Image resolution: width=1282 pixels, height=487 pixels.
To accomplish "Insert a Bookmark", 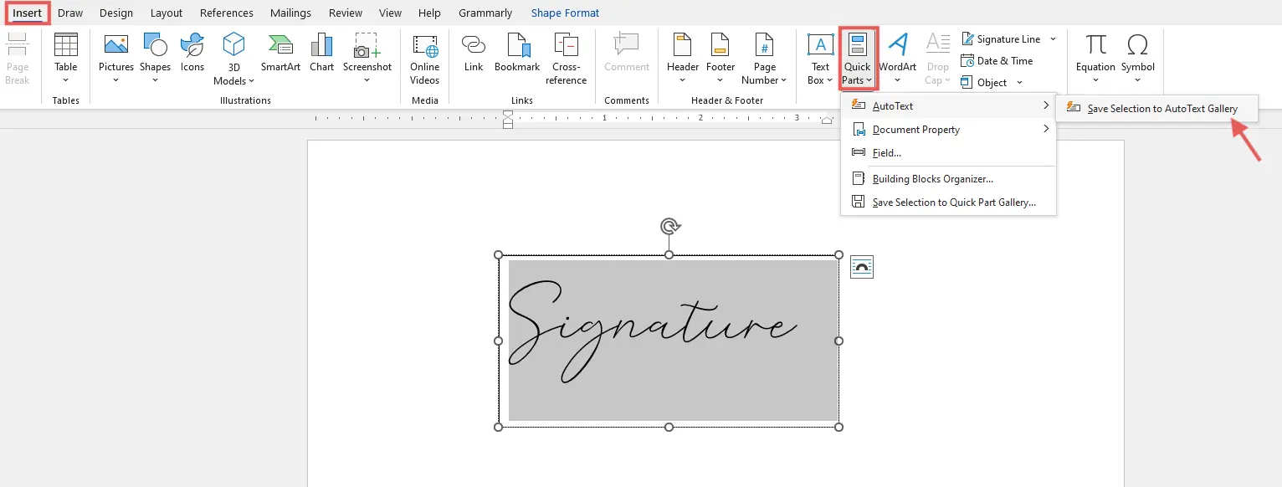I will [x=516, y=50].
